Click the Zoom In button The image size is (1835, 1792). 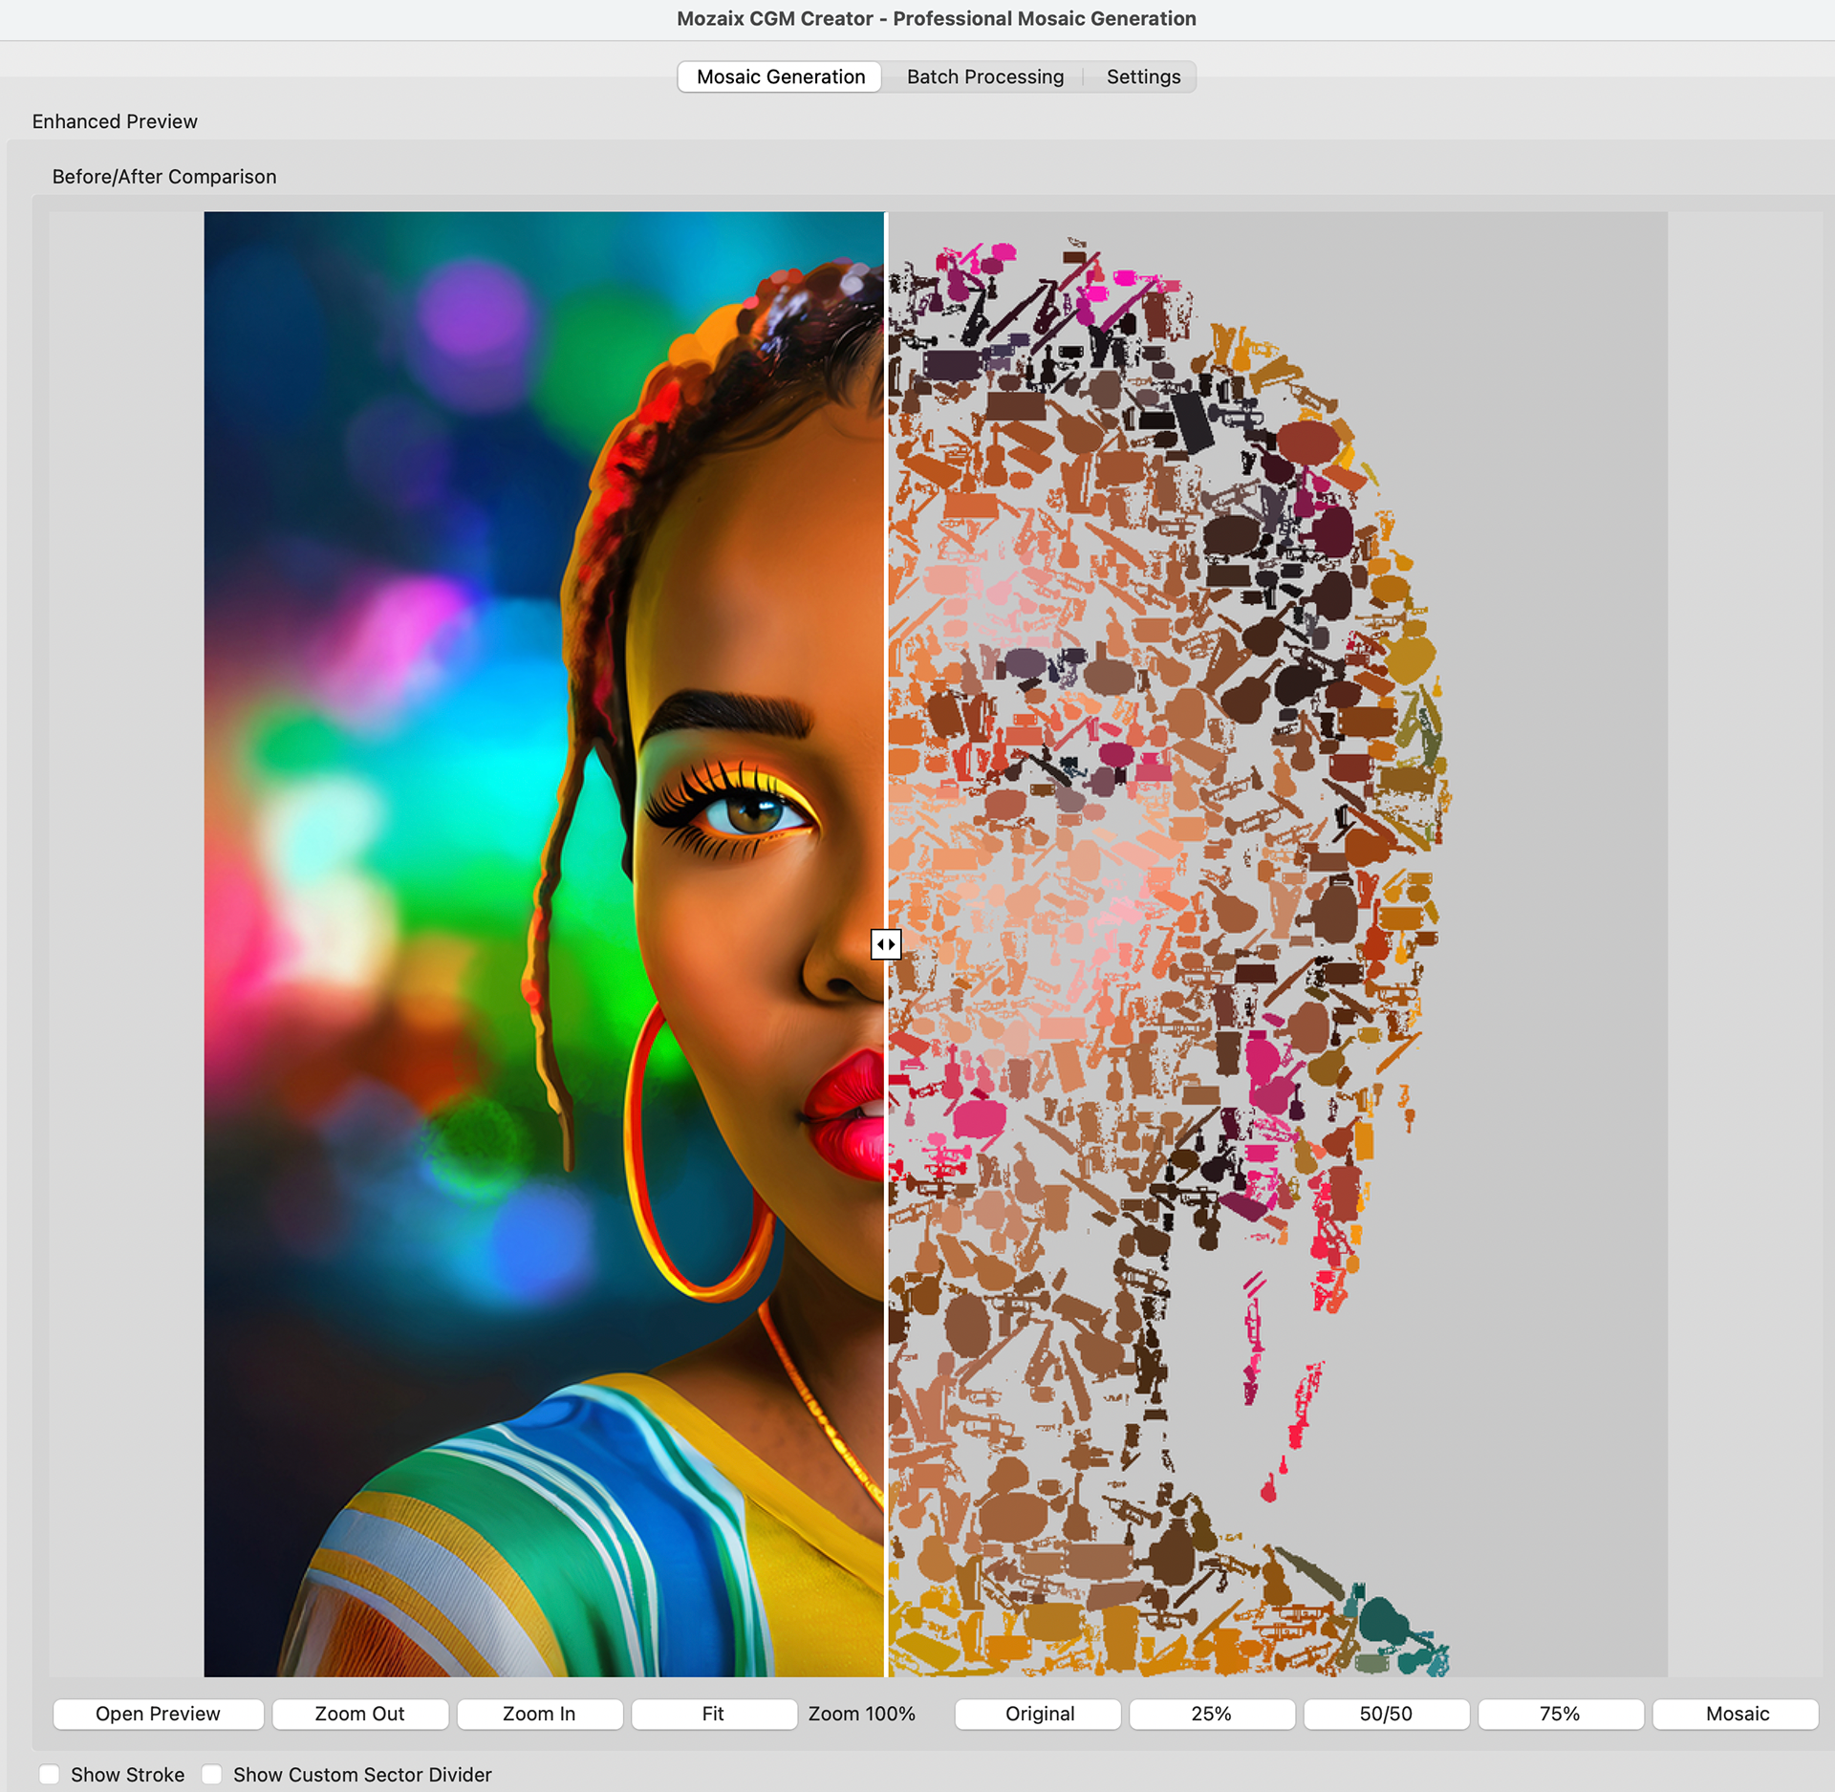pos(539,1714)
